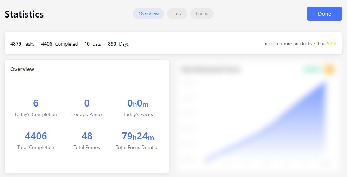Click the blurred orange badge above chart

click(329, 69)
